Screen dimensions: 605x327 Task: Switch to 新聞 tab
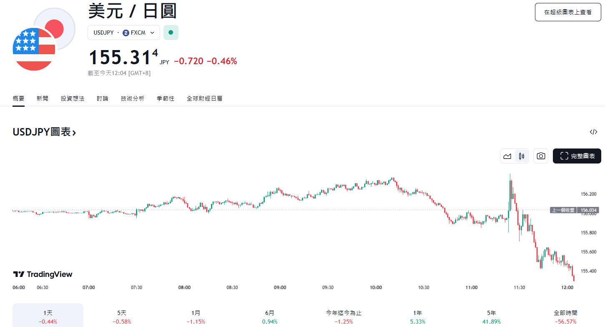coord(42,98)
